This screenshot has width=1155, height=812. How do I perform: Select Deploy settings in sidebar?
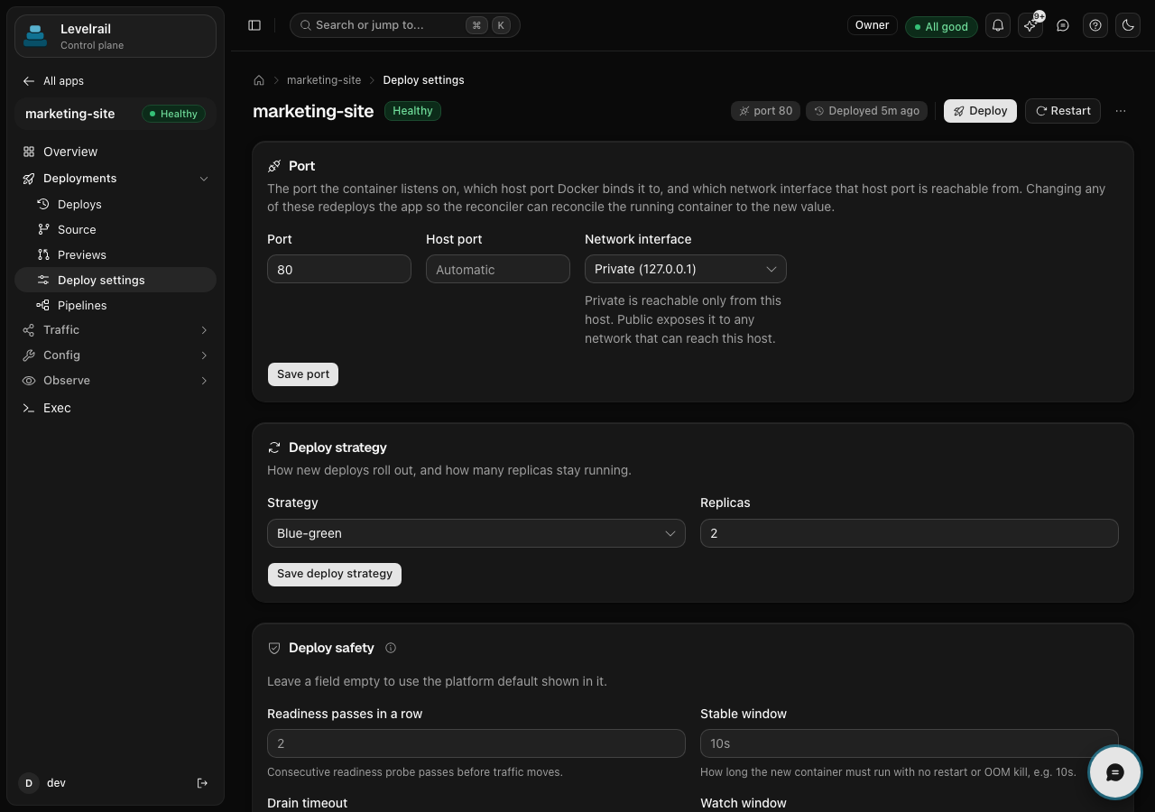pos(115,281)
